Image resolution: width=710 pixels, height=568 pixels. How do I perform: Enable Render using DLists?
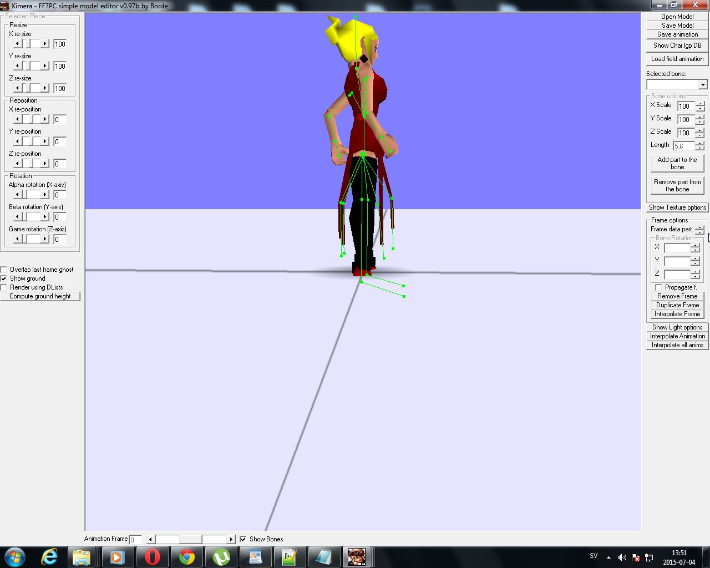point(4,287)
